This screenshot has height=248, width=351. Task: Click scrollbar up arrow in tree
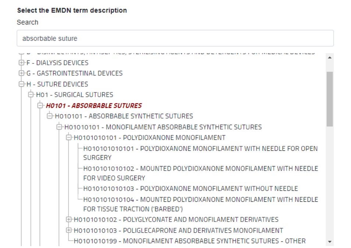pos(329,58)
